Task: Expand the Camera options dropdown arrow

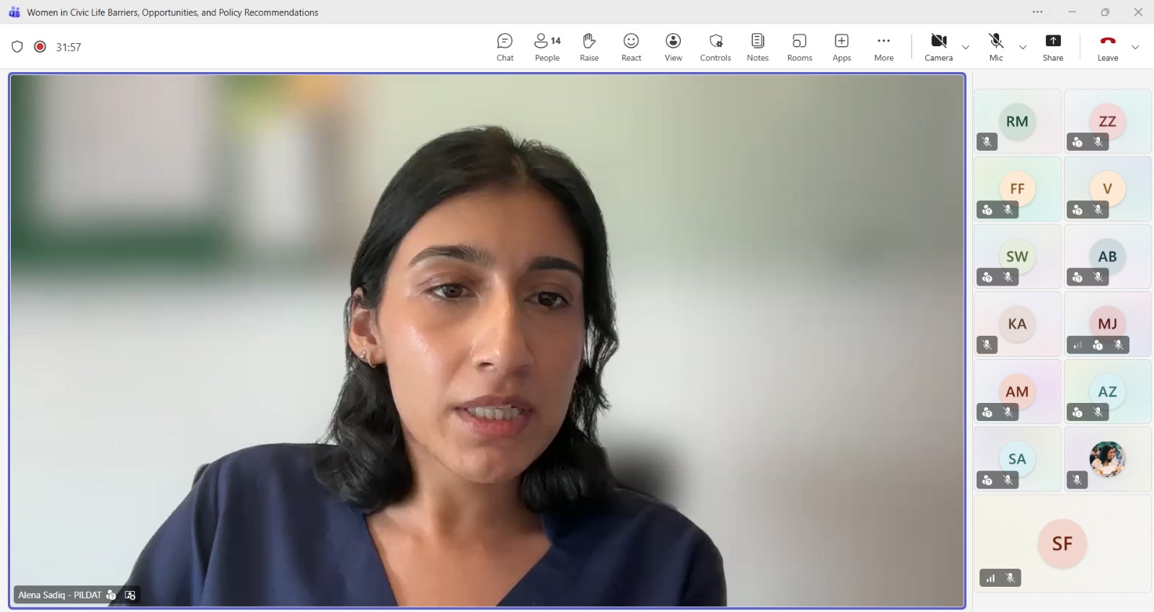Action: point(966,48)
